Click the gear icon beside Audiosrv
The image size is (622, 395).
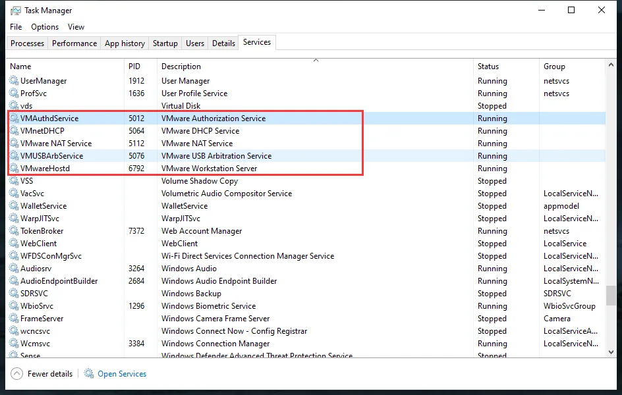[14, 268]
